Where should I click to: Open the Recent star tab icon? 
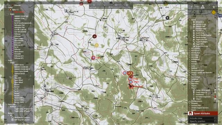click(x=214, y=7)
